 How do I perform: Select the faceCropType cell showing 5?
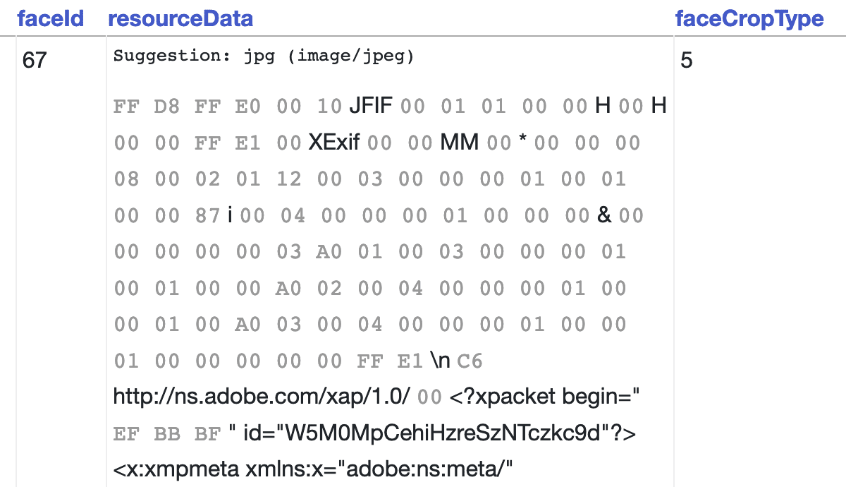coord(687,61)
